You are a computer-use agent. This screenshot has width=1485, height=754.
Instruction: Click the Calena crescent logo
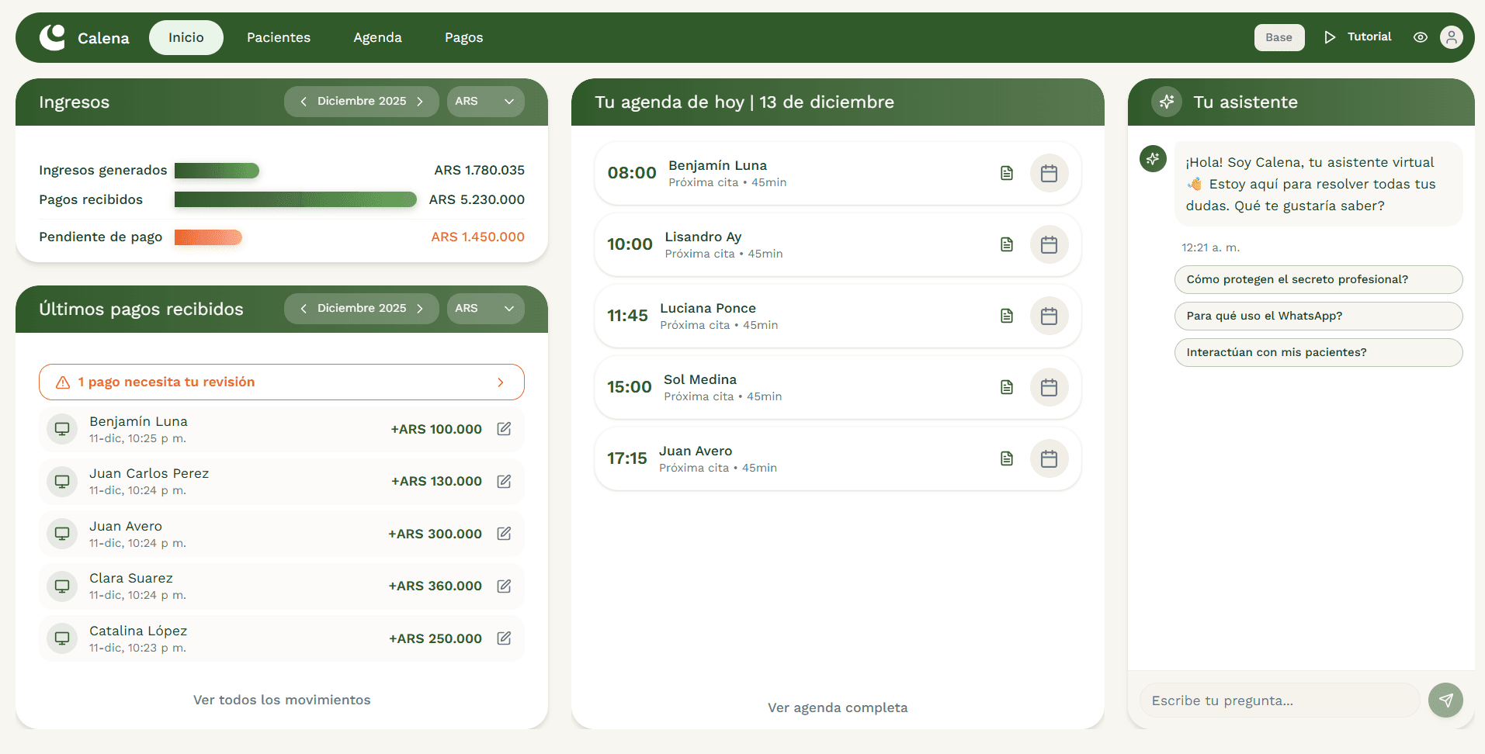click(x=52, y=36)
